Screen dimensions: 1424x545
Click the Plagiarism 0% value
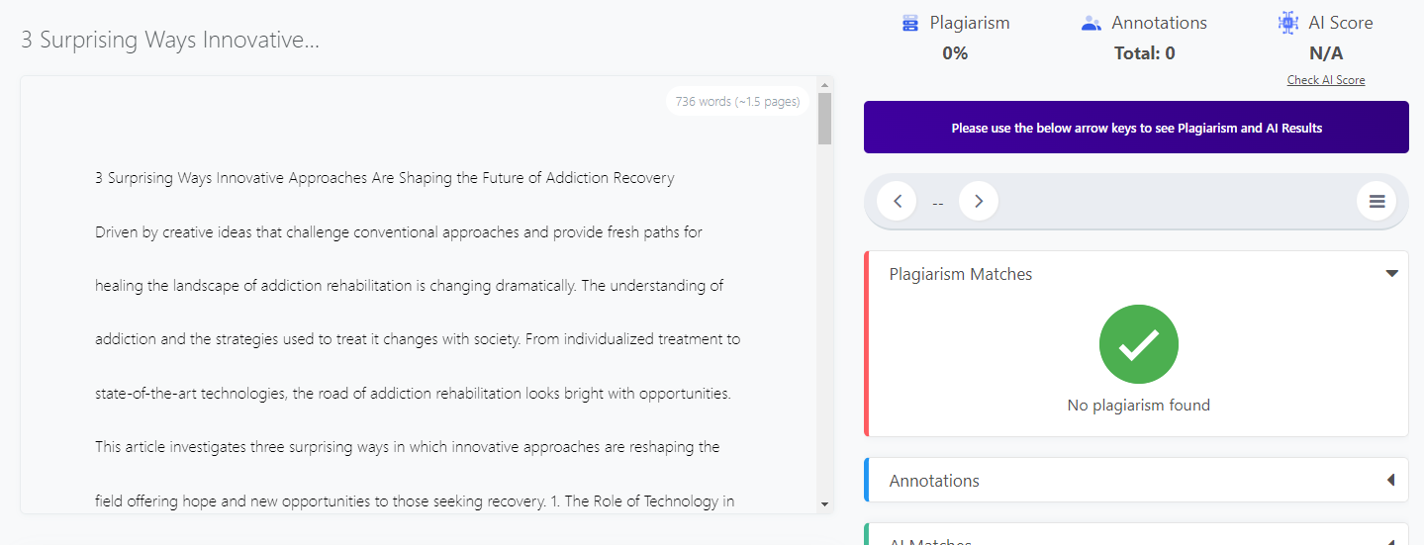pyautogui.click(x=955, y=53)
